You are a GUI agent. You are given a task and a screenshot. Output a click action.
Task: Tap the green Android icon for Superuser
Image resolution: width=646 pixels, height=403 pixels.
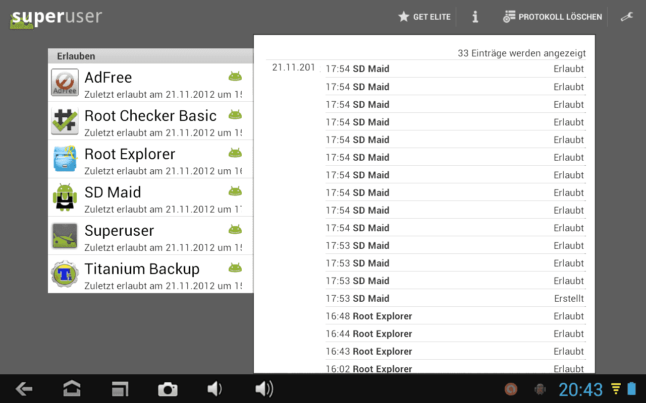tap(235, 229)
